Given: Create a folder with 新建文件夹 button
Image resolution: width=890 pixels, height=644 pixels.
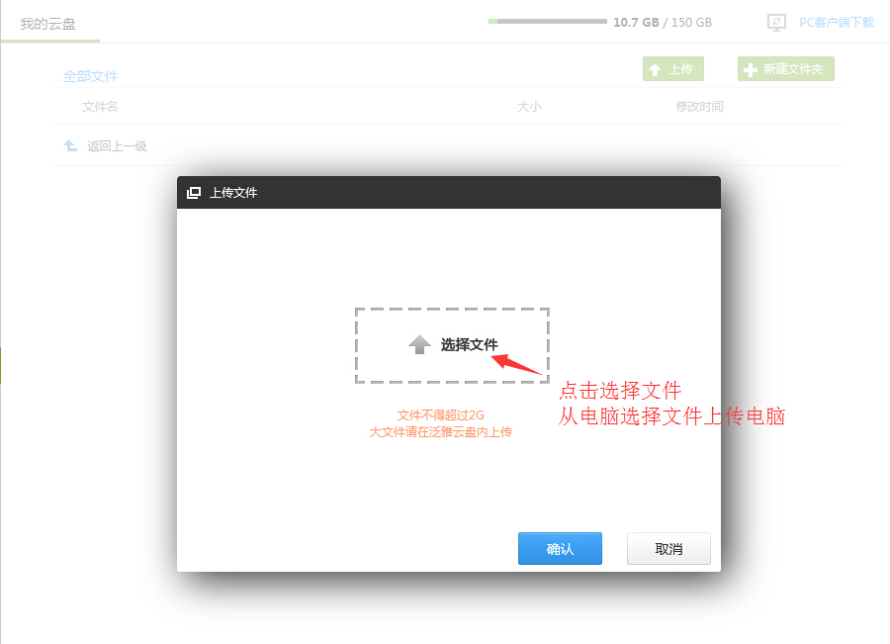Looking at the screenshot, I should 786,69.
